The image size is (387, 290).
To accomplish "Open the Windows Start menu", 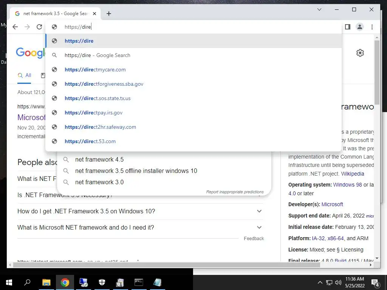I will 9,282.
